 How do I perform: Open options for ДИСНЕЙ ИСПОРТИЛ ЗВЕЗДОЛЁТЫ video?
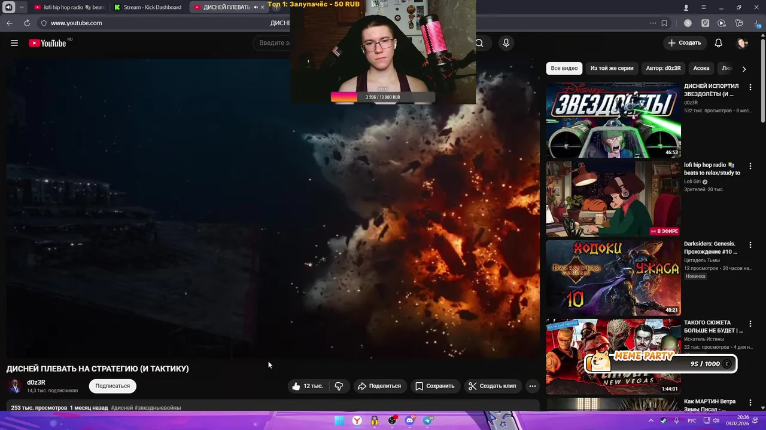click(x=750, y=87)
